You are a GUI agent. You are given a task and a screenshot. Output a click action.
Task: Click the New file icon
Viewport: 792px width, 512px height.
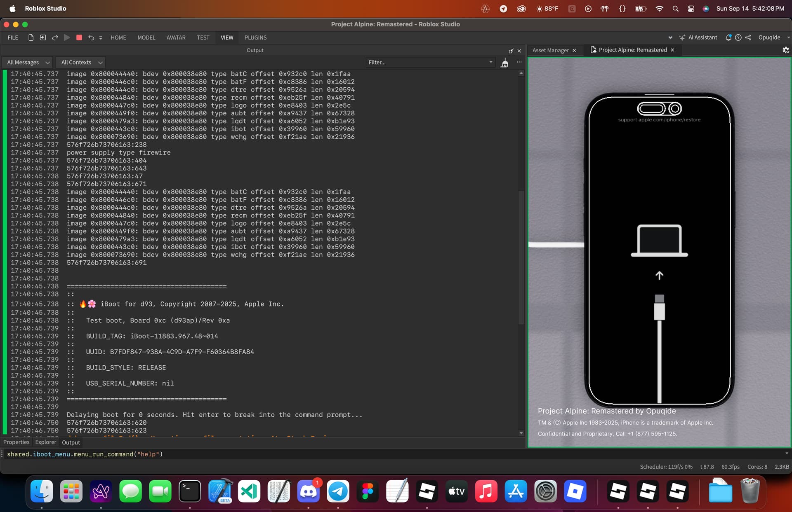[x=31, y=37]
